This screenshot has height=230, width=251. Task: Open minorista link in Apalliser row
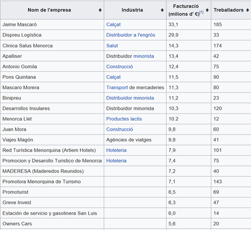(144, 56)
